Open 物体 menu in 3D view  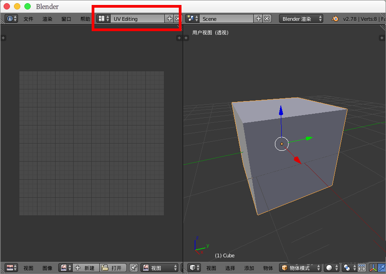(268, 268)
